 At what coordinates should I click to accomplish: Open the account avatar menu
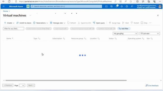160,7
